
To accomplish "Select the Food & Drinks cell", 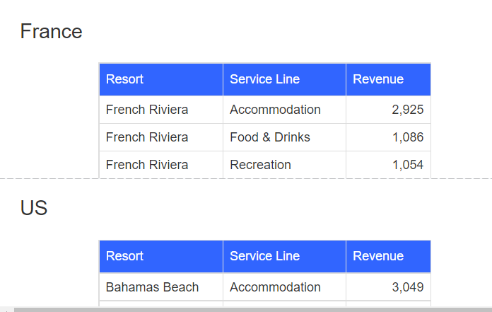I will (270, 137).
